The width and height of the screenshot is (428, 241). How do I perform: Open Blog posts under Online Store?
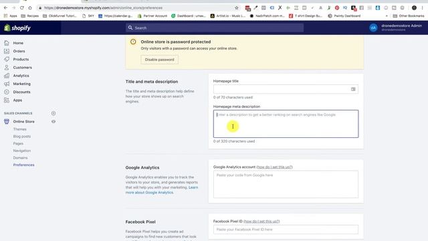click(x=22, y=137)
